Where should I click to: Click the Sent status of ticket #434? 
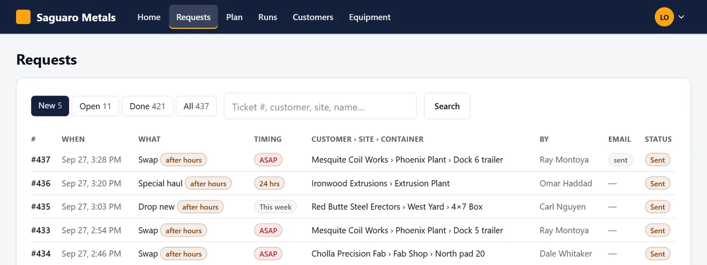coord(658,254)
